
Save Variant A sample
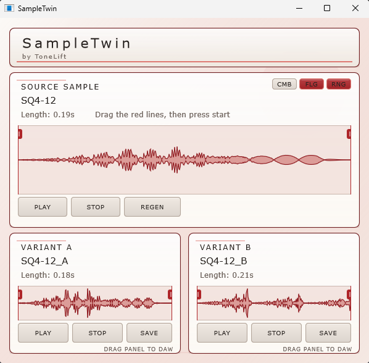coord(149,333)
